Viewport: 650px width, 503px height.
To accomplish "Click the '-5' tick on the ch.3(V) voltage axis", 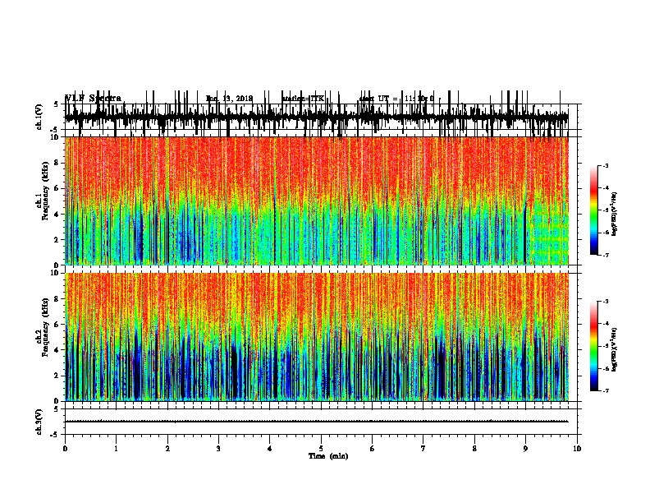I will coord(55,435).
